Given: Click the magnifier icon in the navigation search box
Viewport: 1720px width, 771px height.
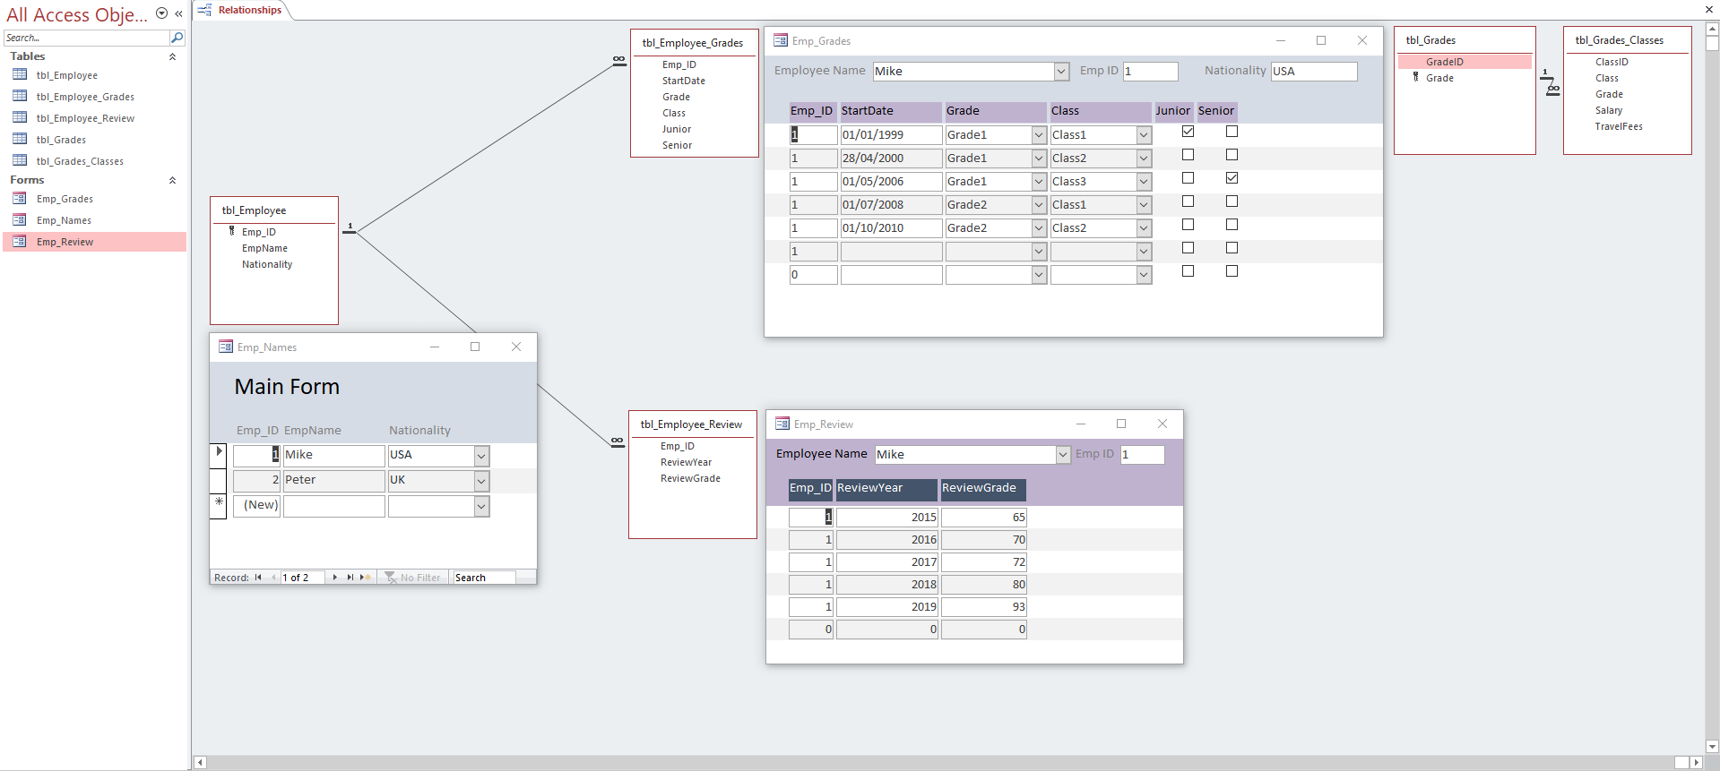Looking at the screenshot, I should [177, 38].
